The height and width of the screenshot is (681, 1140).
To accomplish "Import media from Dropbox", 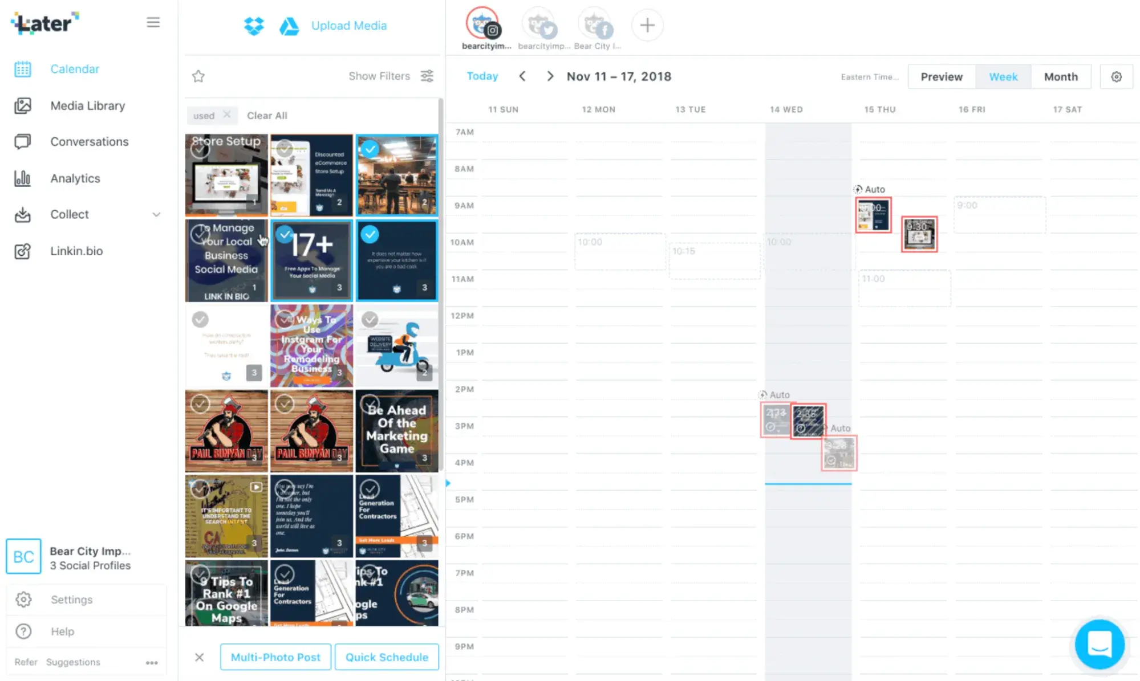I will [254, 26].
